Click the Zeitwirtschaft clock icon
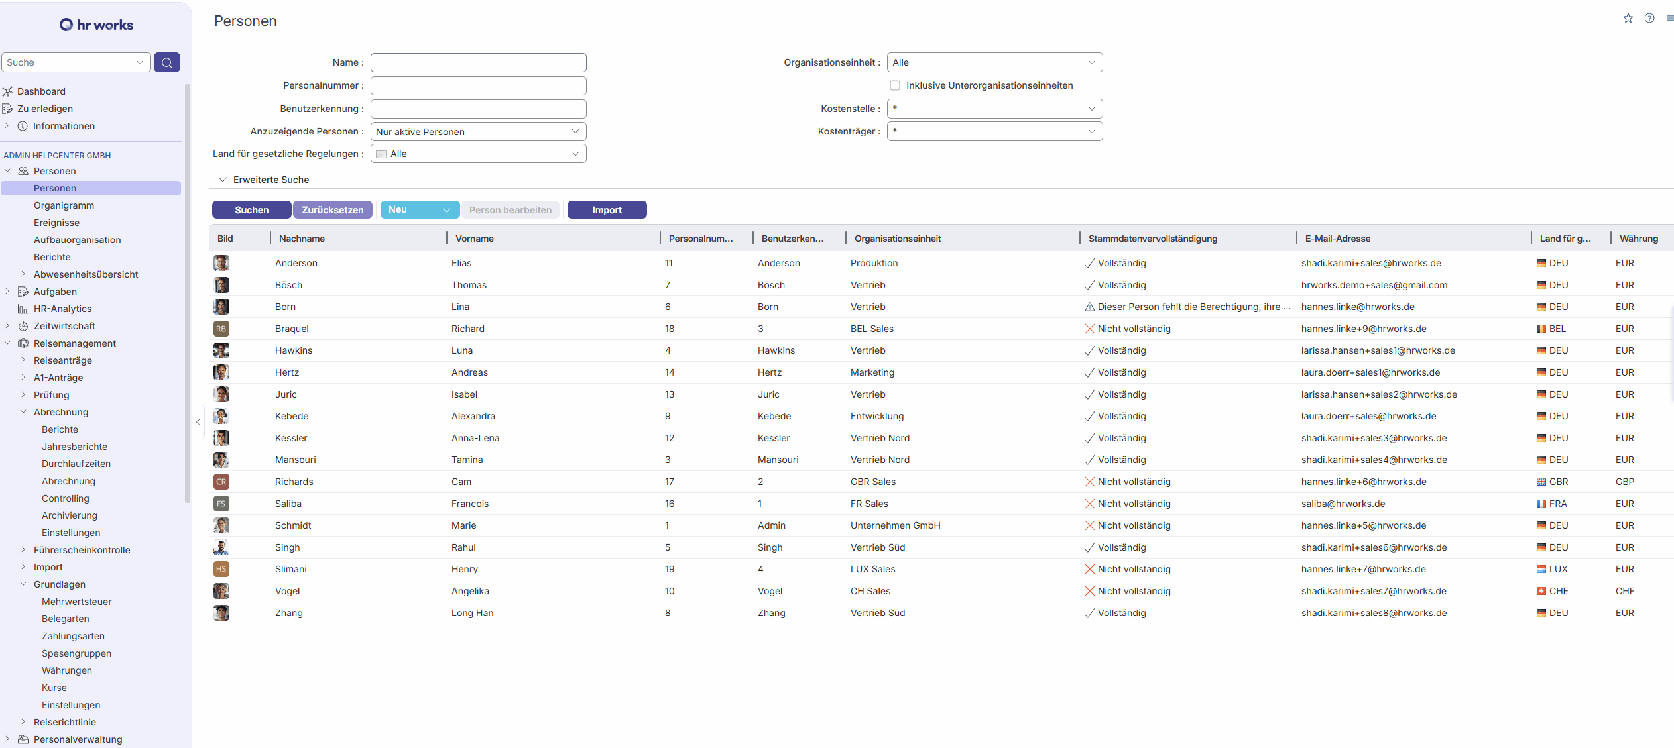 click(x=23, y=326)
